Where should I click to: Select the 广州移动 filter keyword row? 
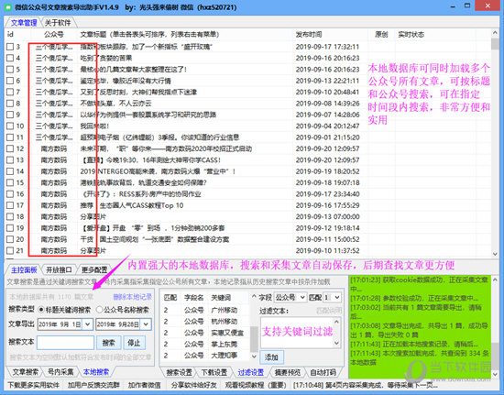click(x=205, y=310)
